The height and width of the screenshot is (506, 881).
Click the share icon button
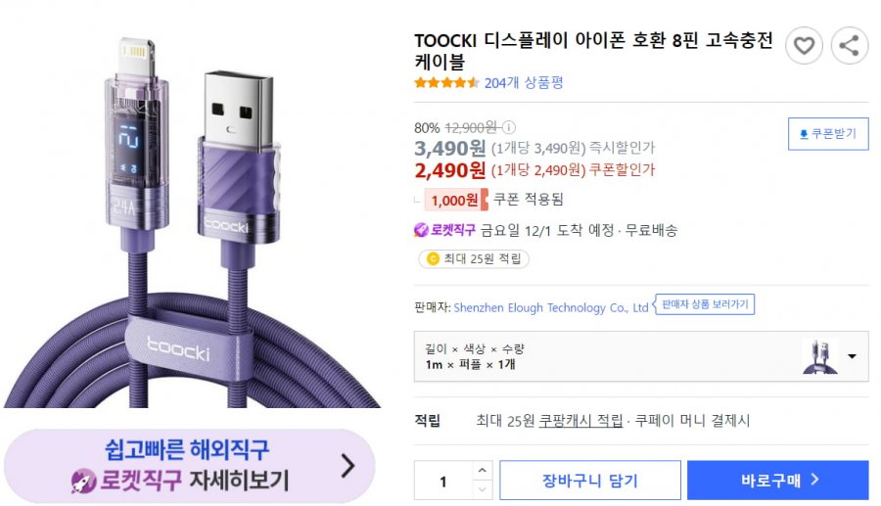click(849, 45)
